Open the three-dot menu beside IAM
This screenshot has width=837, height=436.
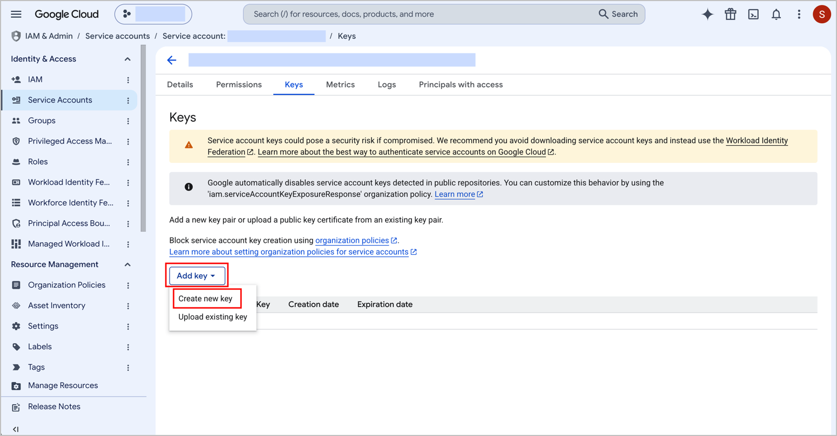coord(128,80)
